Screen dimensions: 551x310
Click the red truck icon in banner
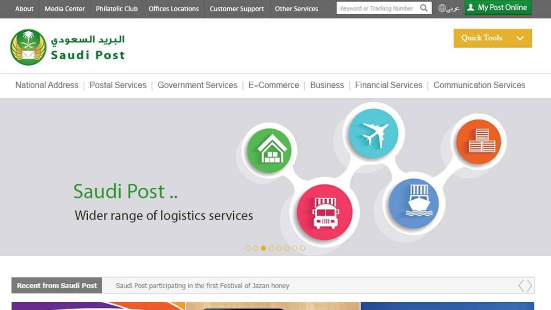pos(325,213)
